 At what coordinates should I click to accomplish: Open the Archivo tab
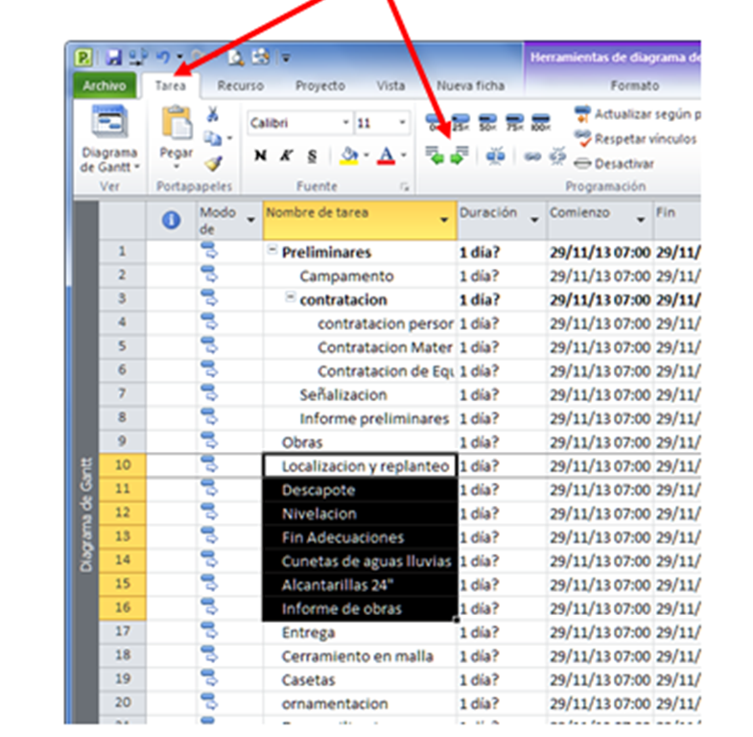click(105, 85)
